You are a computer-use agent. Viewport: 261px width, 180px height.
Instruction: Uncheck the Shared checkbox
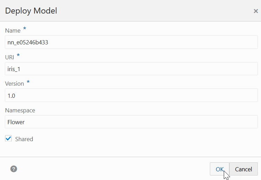point(8,138)
